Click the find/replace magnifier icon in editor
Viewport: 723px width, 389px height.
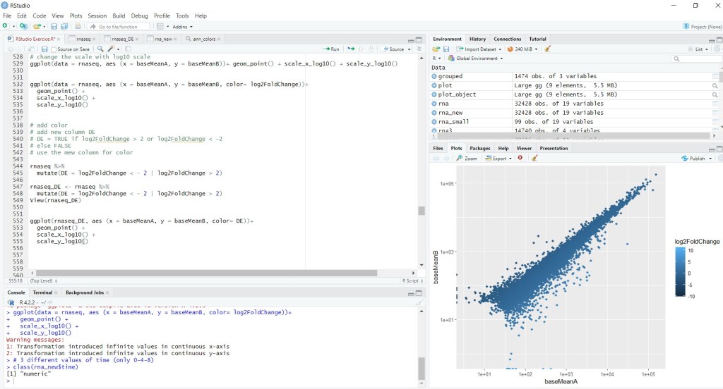[100, 49]
